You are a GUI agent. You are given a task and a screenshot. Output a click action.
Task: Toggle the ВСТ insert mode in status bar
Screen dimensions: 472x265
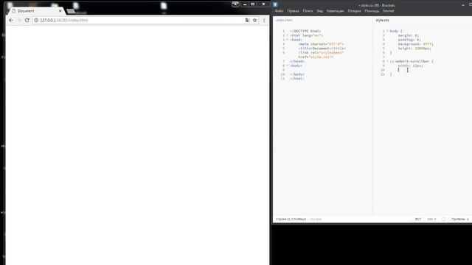click(x=418, y=219)
